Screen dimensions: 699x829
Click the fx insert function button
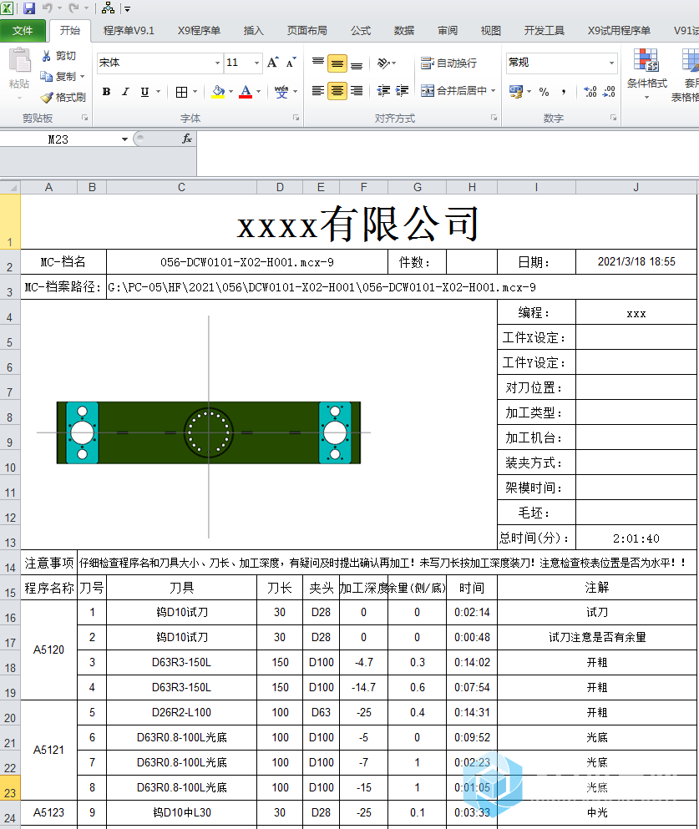186,139
